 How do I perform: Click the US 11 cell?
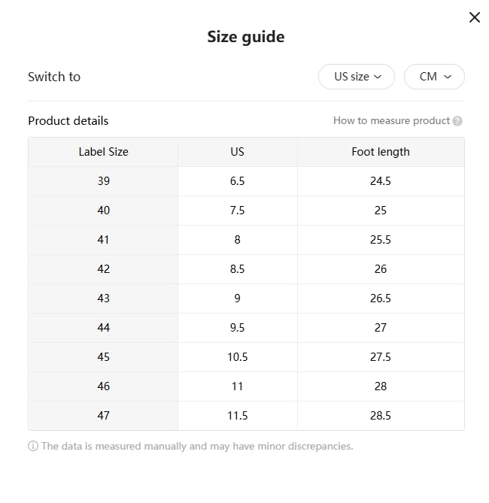[x=237, y=386]
